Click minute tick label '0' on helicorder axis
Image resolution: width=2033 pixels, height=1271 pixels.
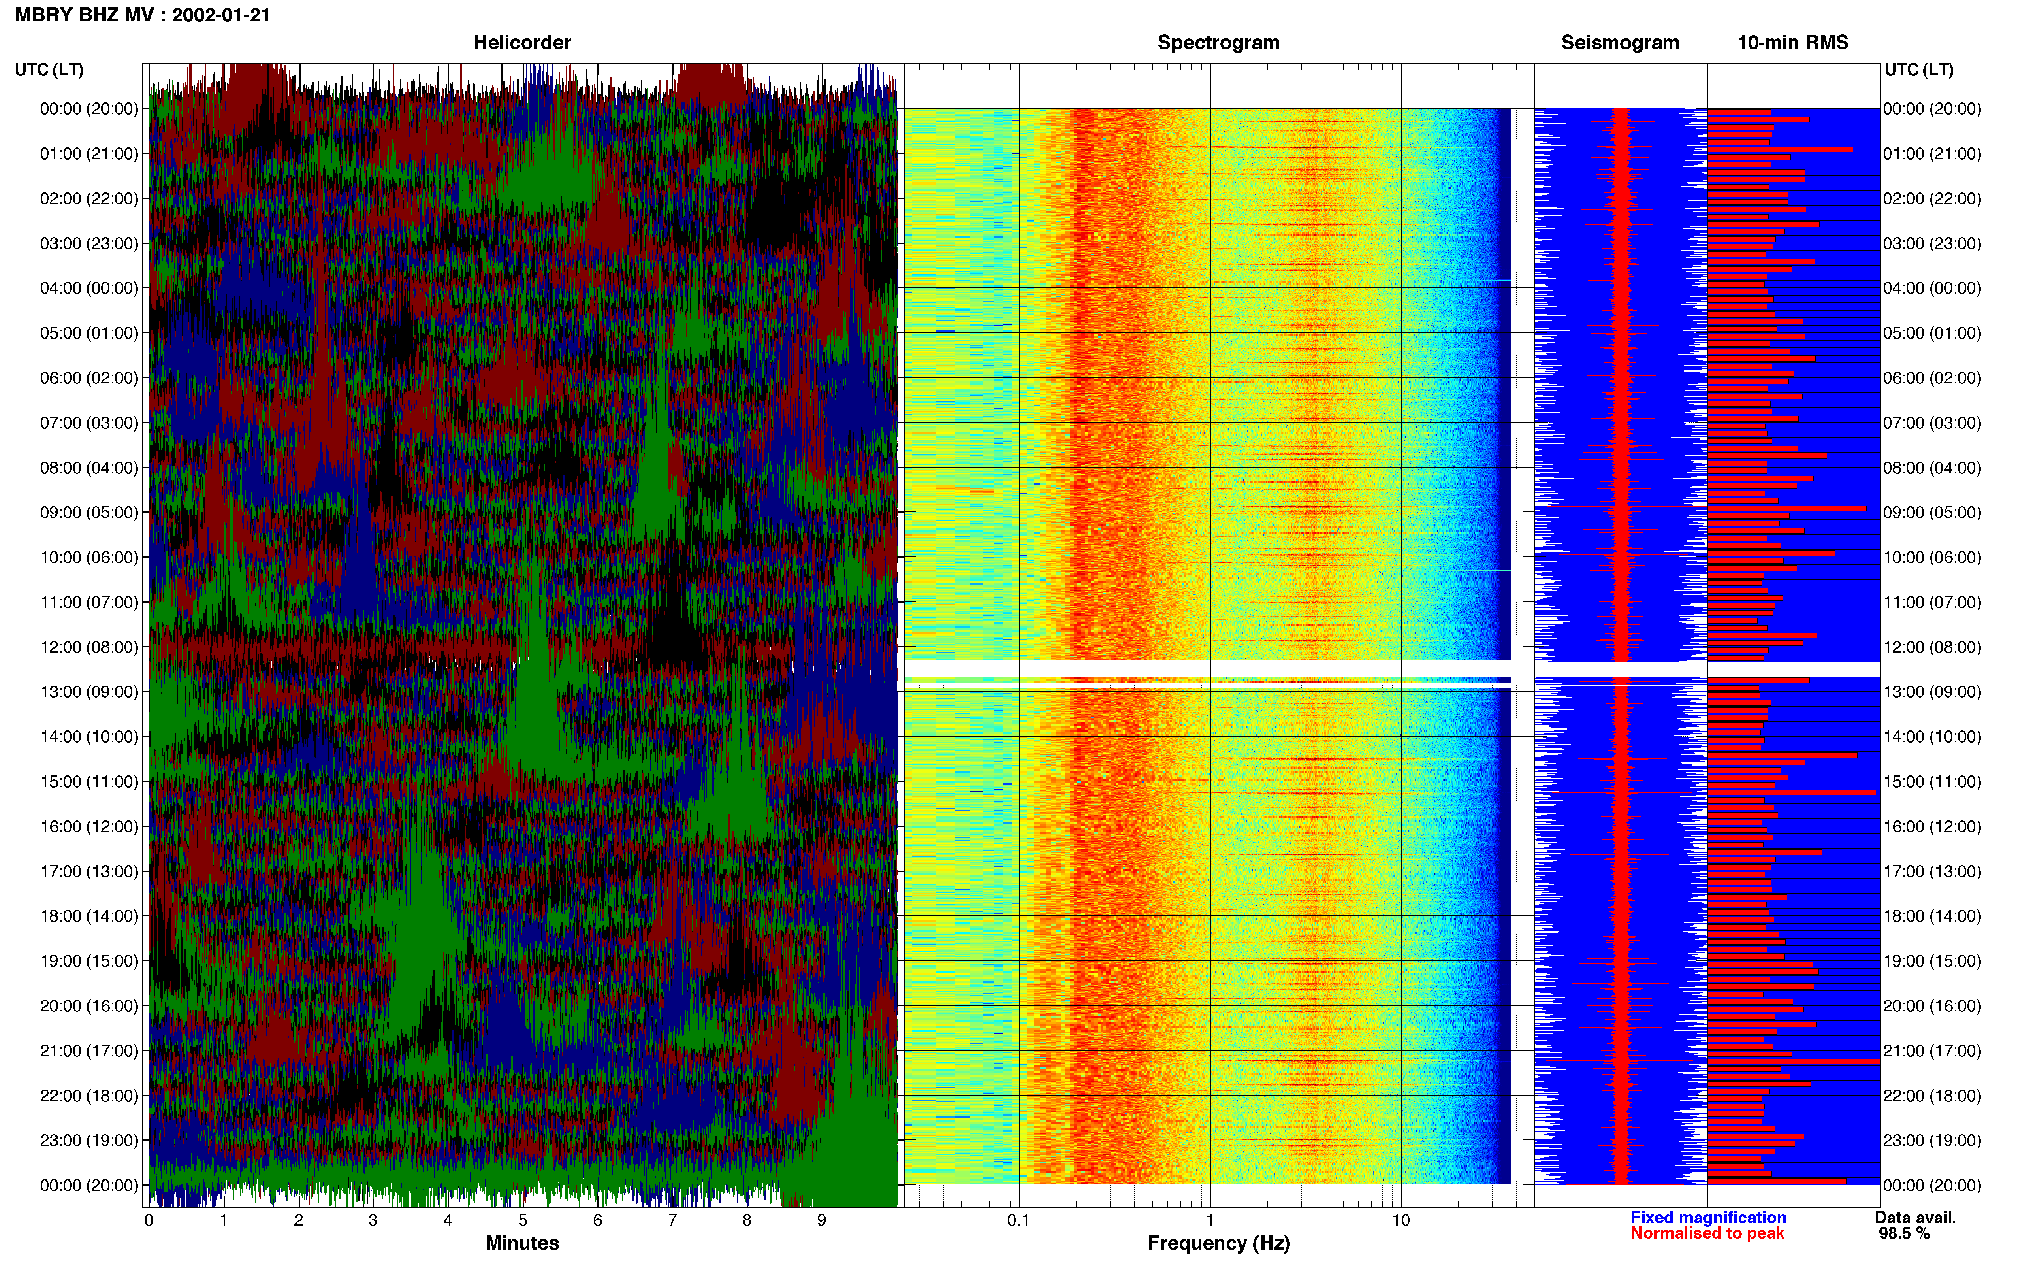click(x=149, y=1220)
